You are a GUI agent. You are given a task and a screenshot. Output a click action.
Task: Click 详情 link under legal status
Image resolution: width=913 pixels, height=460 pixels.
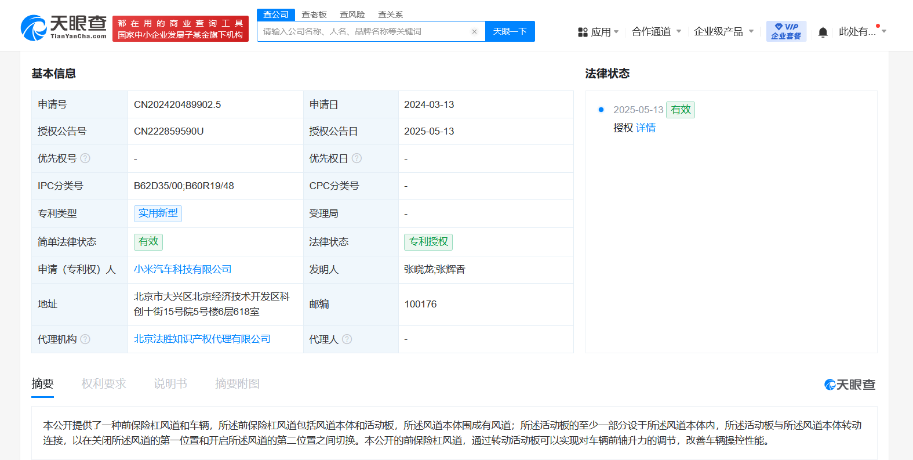tap(646, 128)
